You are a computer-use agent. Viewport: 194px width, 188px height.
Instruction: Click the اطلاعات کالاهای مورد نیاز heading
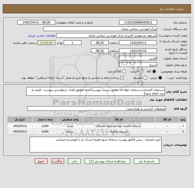point(168,100)
